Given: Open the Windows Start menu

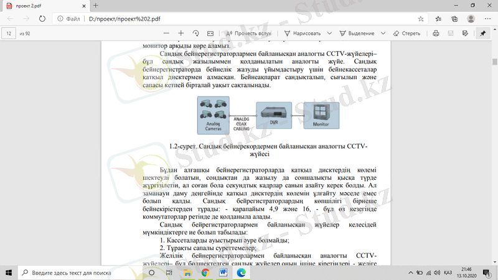Looking at the screenshot, I should (x=9, y=273).
